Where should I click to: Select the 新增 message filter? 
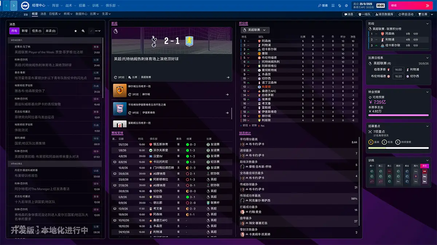(24, 31)
